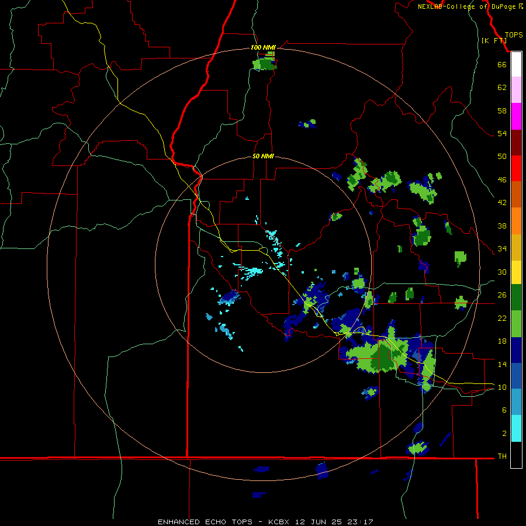526x526 pixels.
Task: Click the green echo near 100 NMI label
Action: 265,62
